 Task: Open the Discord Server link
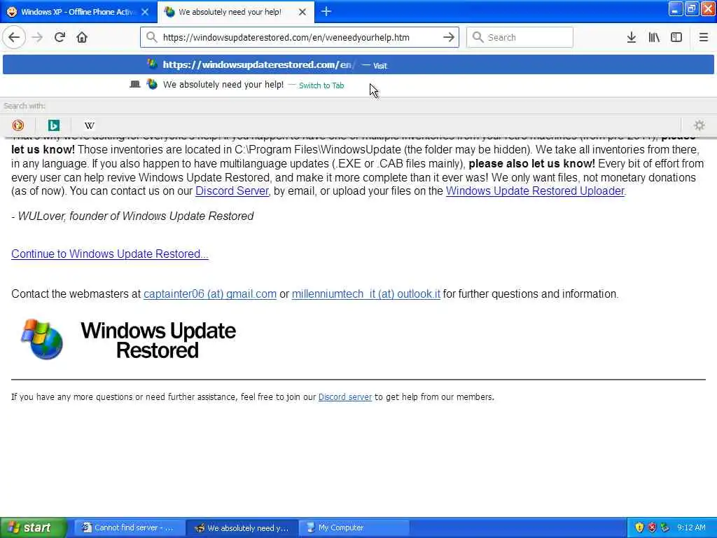232,191
